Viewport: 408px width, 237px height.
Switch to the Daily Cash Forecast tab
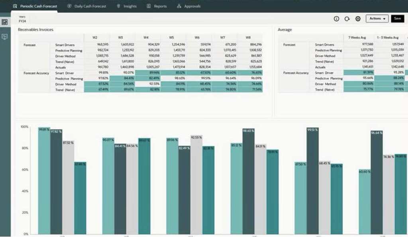tap(90, 6)
